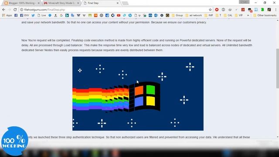The image size is (279, 157).
Task: Click the site info icon in address bar
Action: 21,10
